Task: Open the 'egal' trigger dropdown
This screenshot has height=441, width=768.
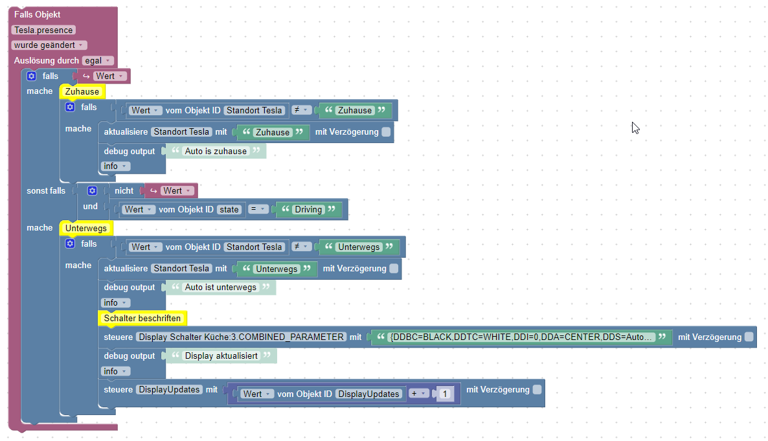Action: pyautogui.click(x=98, y=61)
